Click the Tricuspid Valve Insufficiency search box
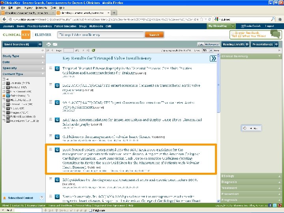 (101, 35)
